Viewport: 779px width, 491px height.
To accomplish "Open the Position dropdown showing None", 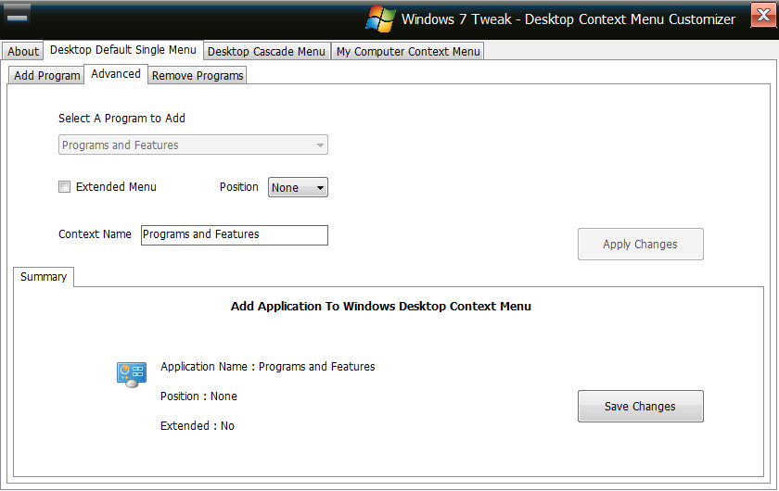I will (298, 188).
